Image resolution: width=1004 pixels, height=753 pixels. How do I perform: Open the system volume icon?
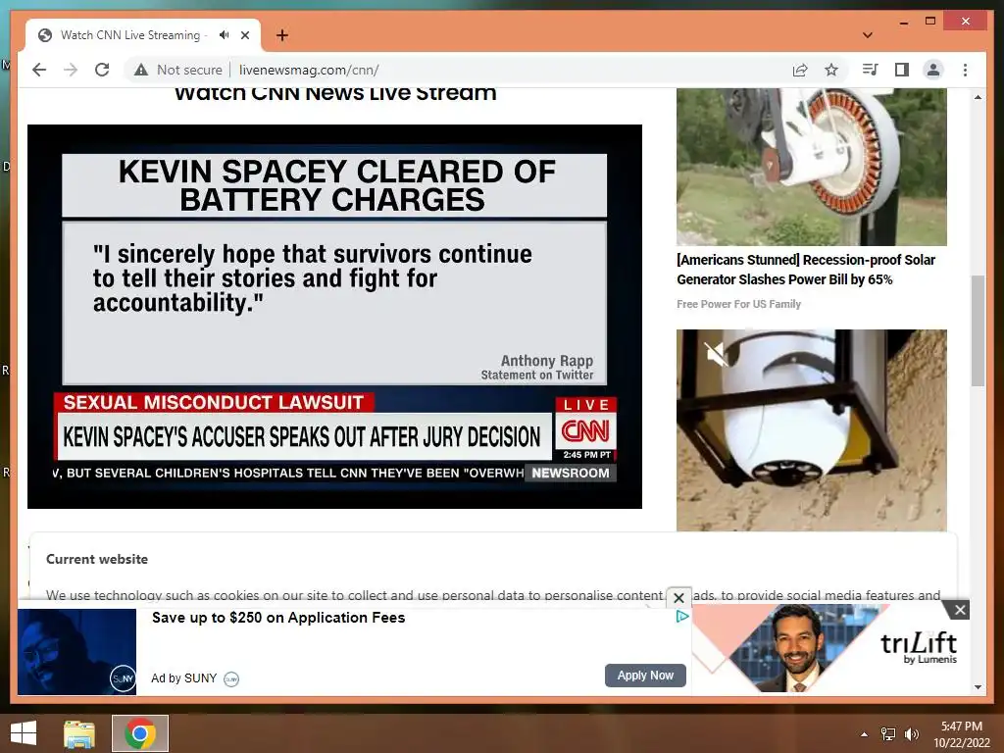click(912, 734)
